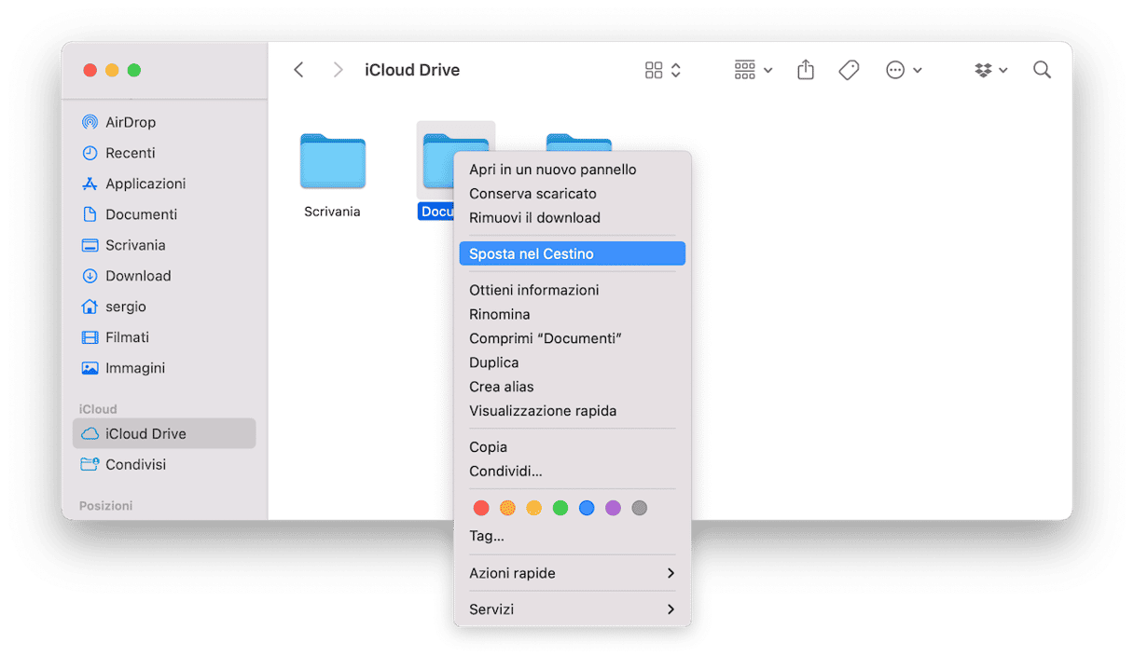Go forward using the toolbar forward arrow
Screen dimensions: 1134x656
(338, 70)
